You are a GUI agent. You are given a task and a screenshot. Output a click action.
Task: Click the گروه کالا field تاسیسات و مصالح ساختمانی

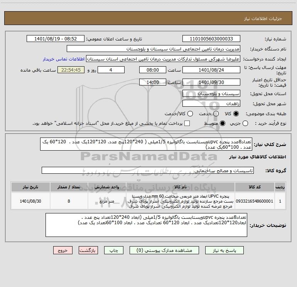point(148,170)
